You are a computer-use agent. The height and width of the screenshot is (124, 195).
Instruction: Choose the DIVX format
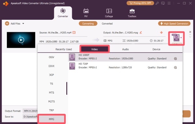pos(51,66)
